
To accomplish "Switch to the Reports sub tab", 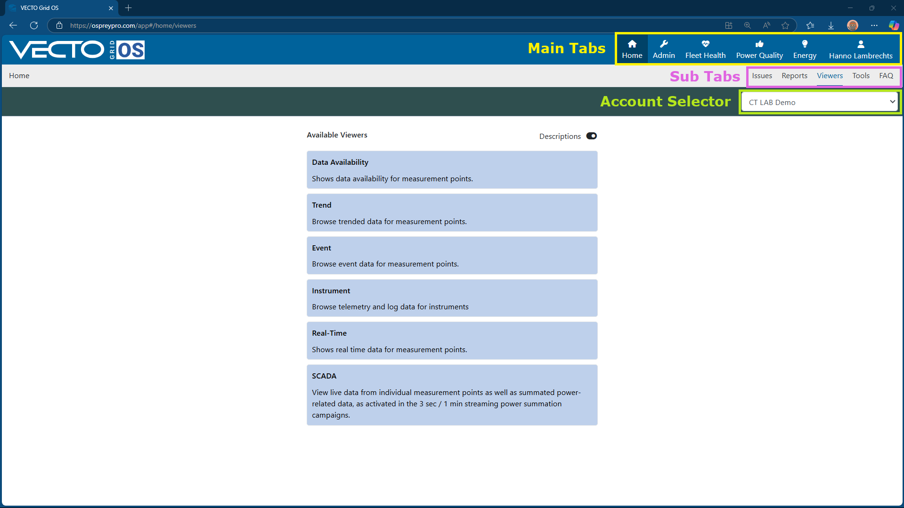I will 794,76.
